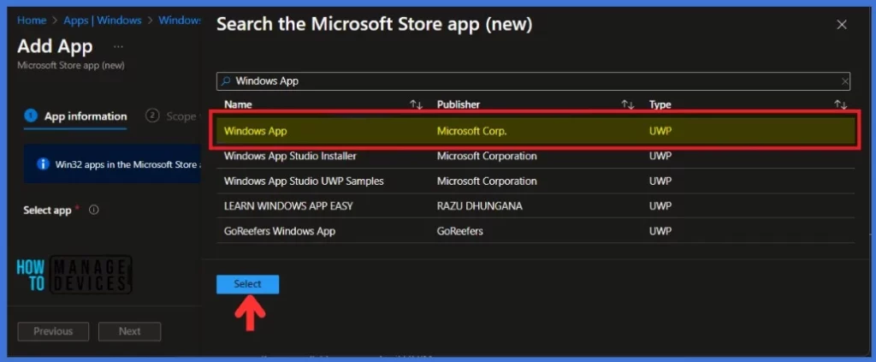Screen dimensions: 876x362
Task: Sort results by Type column arrows
Action: click(840, 104)
